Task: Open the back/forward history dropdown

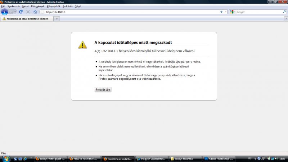Action: coord(15,12)
